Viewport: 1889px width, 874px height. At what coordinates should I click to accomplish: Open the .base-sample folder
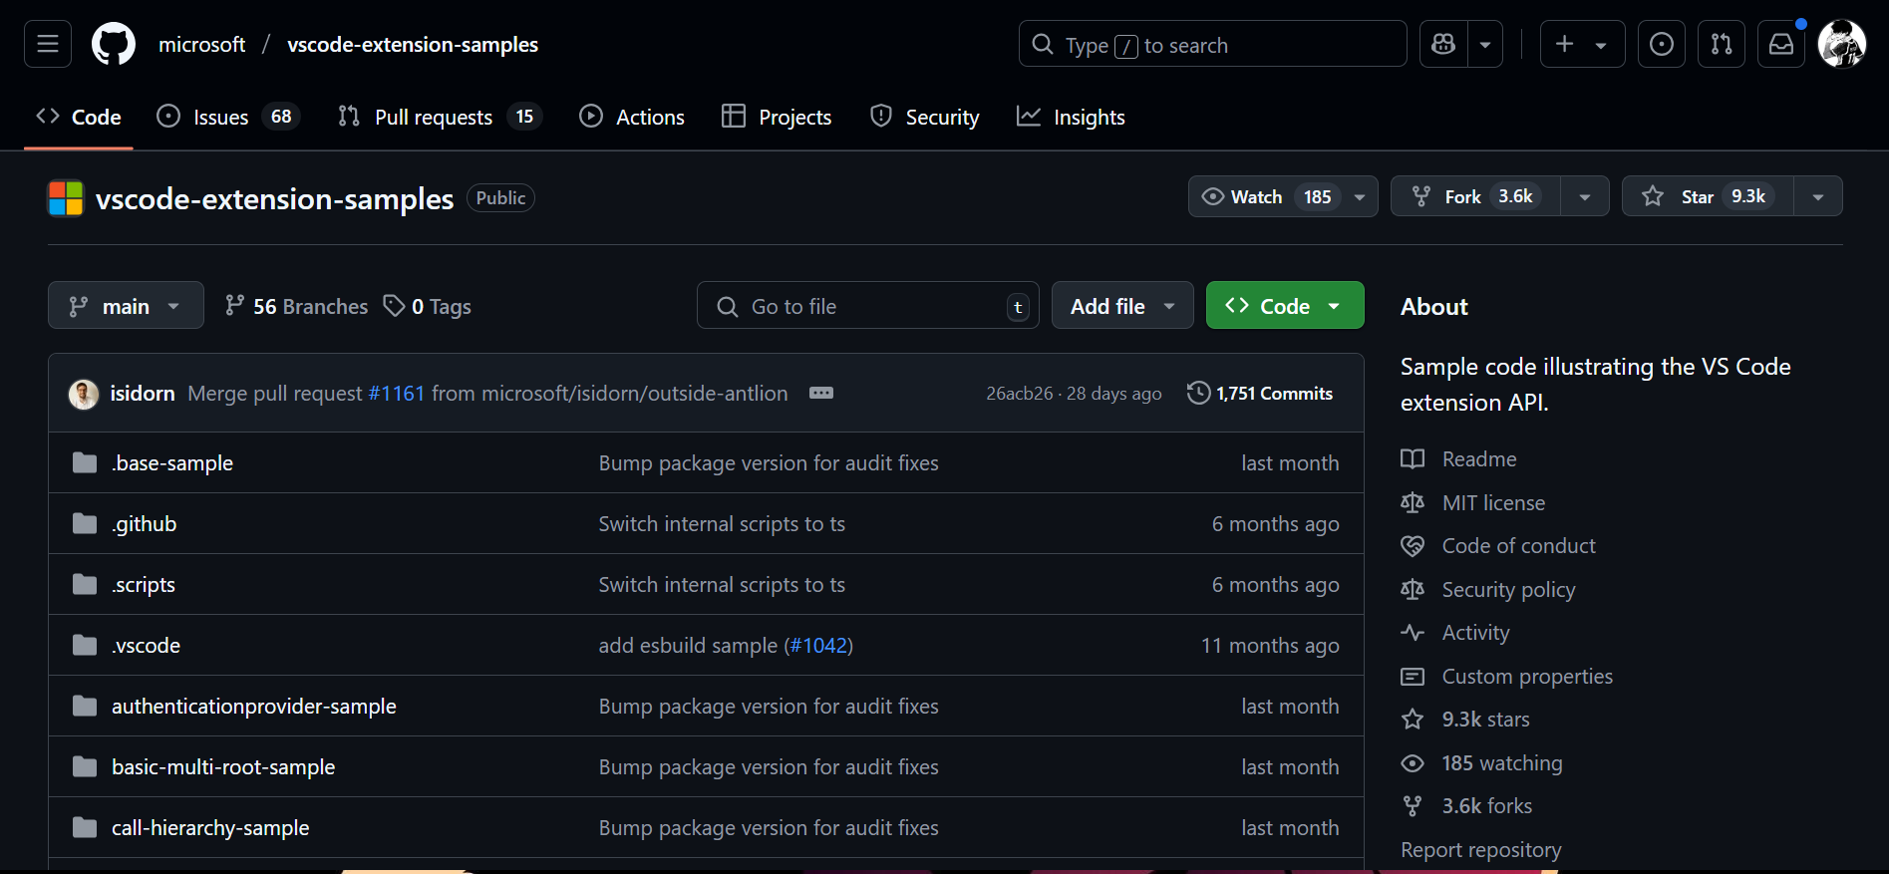(x=172, y=462)
